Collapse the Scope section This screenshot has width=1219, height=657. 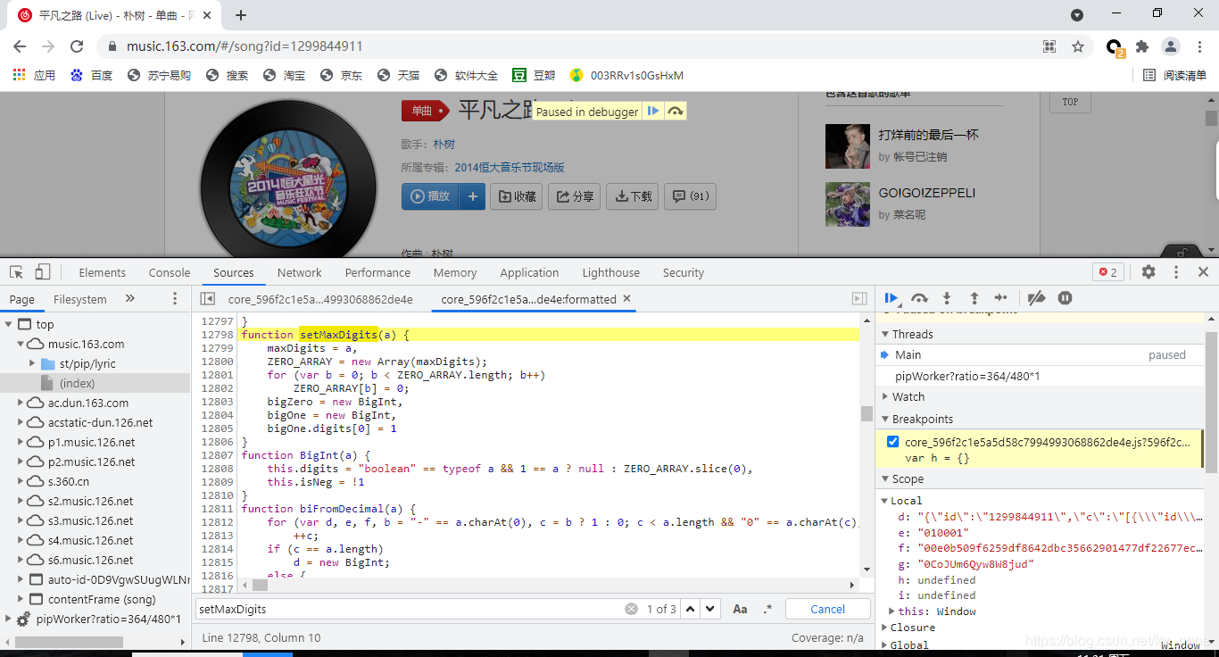point(886,478)
